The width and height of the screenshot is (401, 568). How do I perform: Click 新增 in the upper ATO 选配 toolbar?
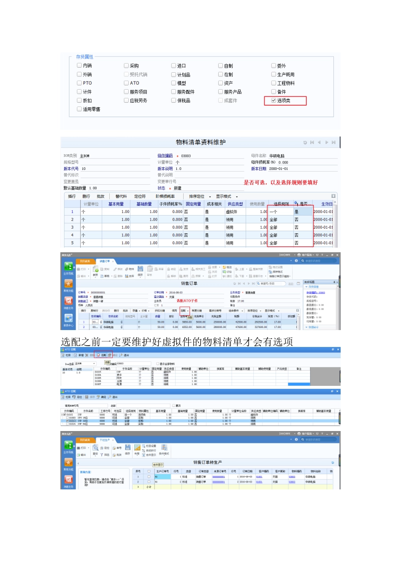click(79, 355)
